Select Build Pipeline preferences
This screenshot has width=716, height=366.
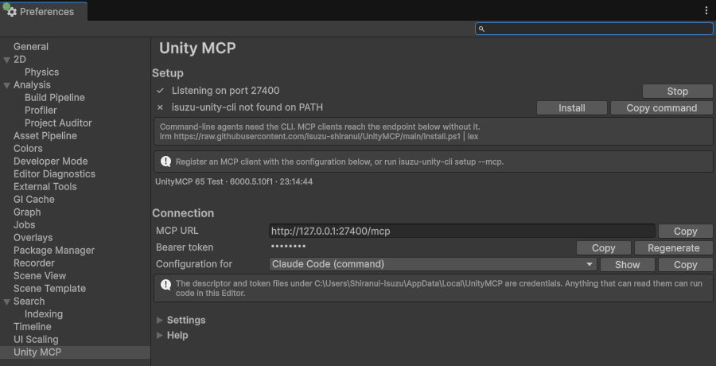54,97
